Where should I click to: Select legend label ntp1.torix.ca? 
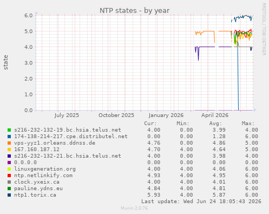click(x=35, y=195)
